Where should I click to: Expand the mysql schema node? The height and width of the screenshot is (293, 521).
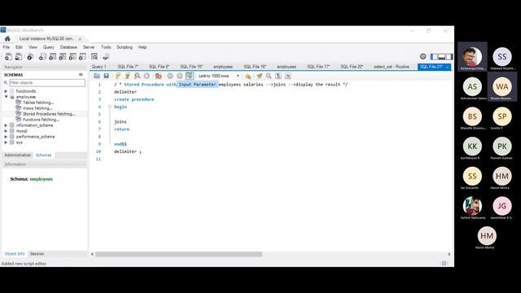(x=6, y=131)
